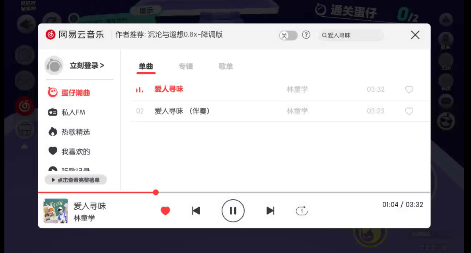The height and width of the screenshot is (253, 471).
Task: Click the playback progress bar handle
Action: [156, 193]
